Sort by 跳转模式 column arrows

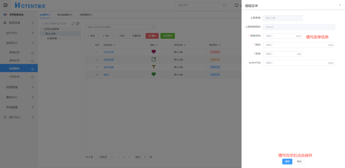coord(220,45)
